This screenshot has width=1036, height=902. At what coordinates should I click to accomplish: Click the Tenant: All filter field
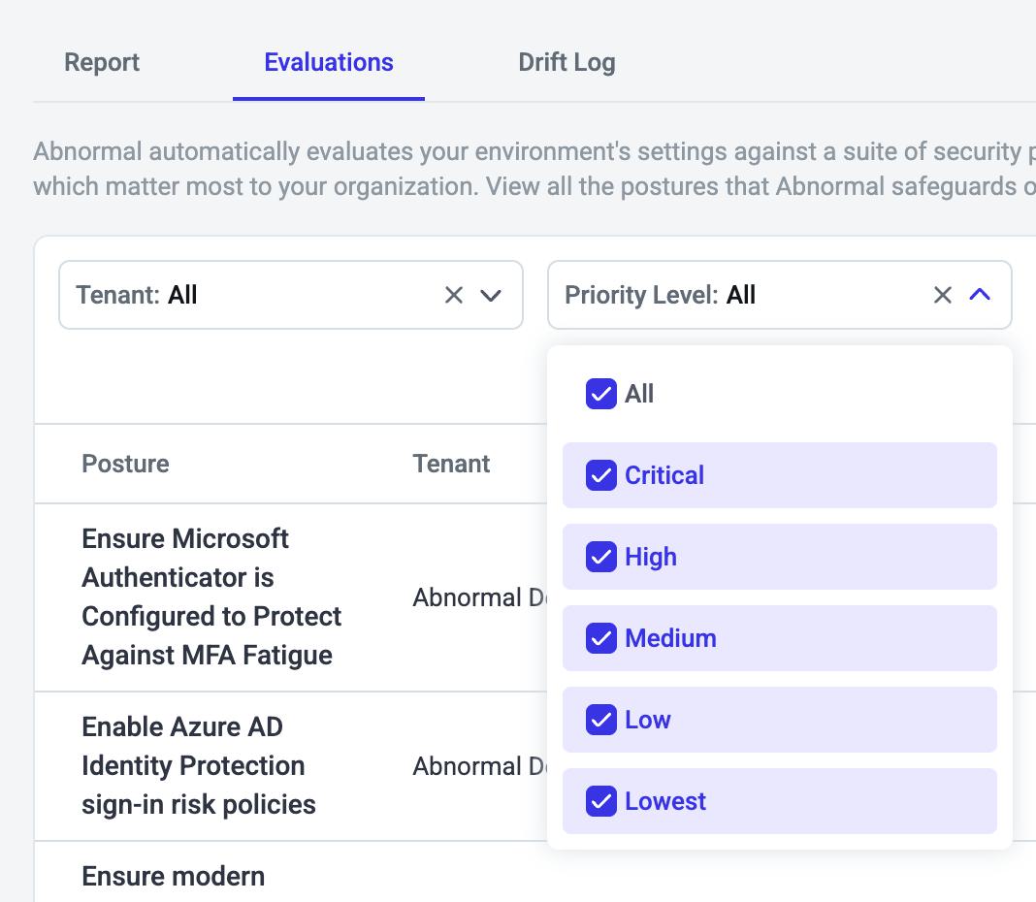[291, 295]
